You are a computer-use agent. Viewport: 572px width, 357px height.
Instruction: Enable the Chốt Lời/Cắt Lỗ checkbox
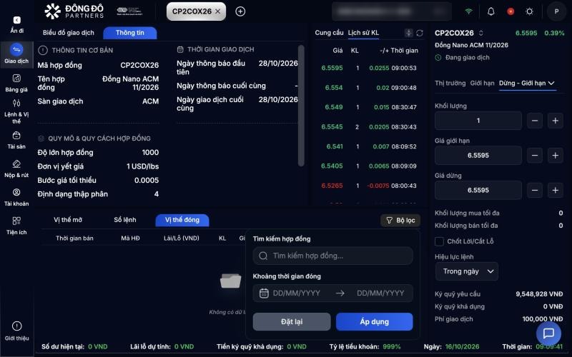tap(439, 241)
